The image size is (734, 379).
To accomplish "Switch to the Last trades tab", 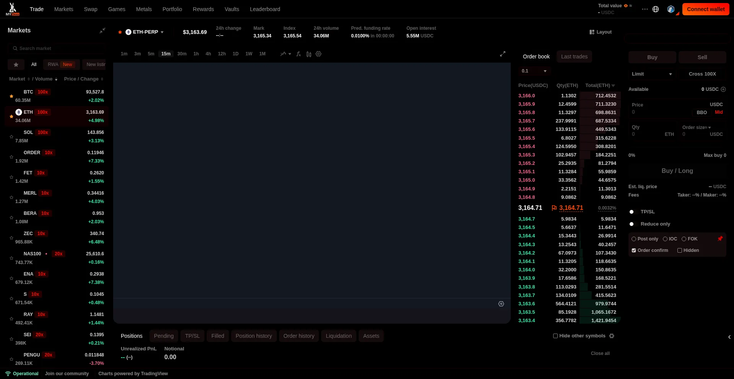I will 574,56.
